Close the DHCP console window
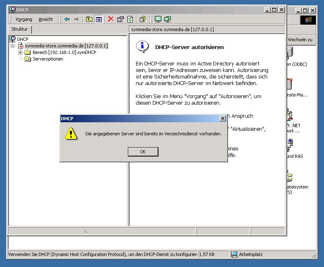 pos(282,10)
